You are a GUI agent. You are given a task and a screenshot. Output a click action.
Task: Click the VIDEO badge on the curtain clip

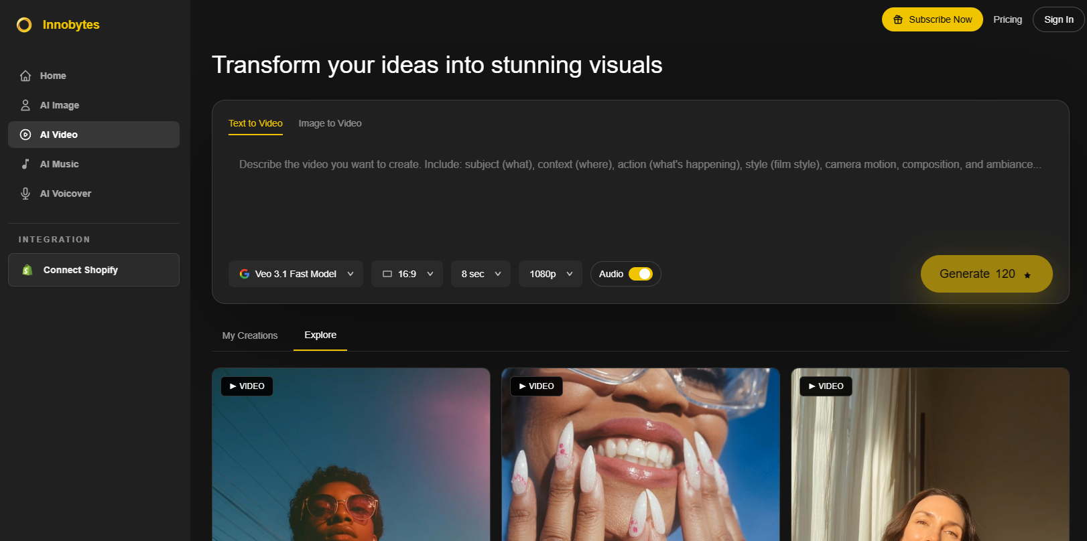[x=826, y=386]
